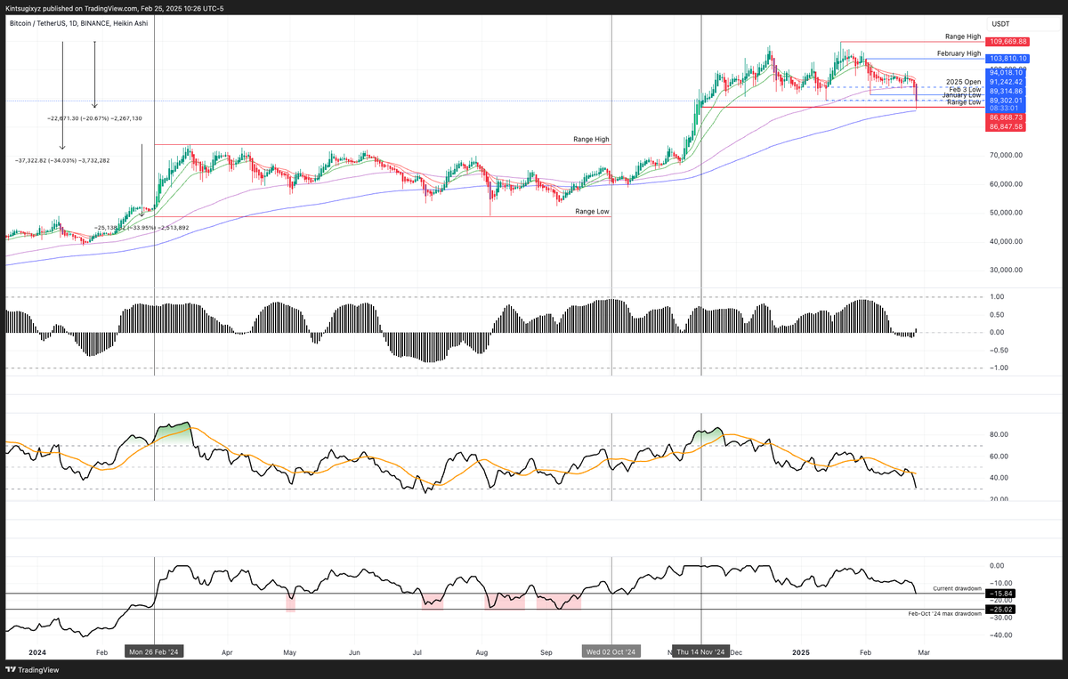The image size is (1068, 679).
Task: Click the red 86,847.58 price tag
Action: point(1006,127)
